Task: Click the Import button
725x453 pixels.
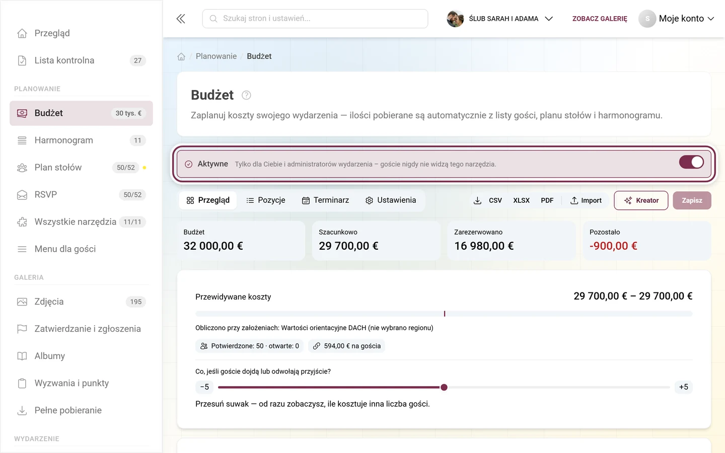Action: (x=586, y=200)
